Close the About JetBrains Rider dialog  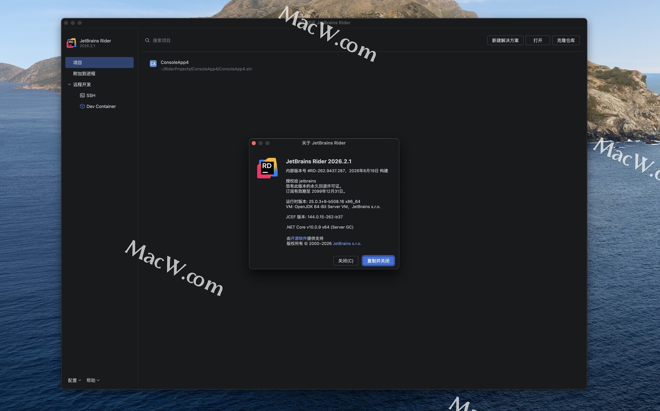254,143
